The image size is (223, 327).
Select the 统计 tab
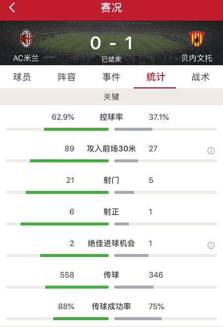[156, 77]
